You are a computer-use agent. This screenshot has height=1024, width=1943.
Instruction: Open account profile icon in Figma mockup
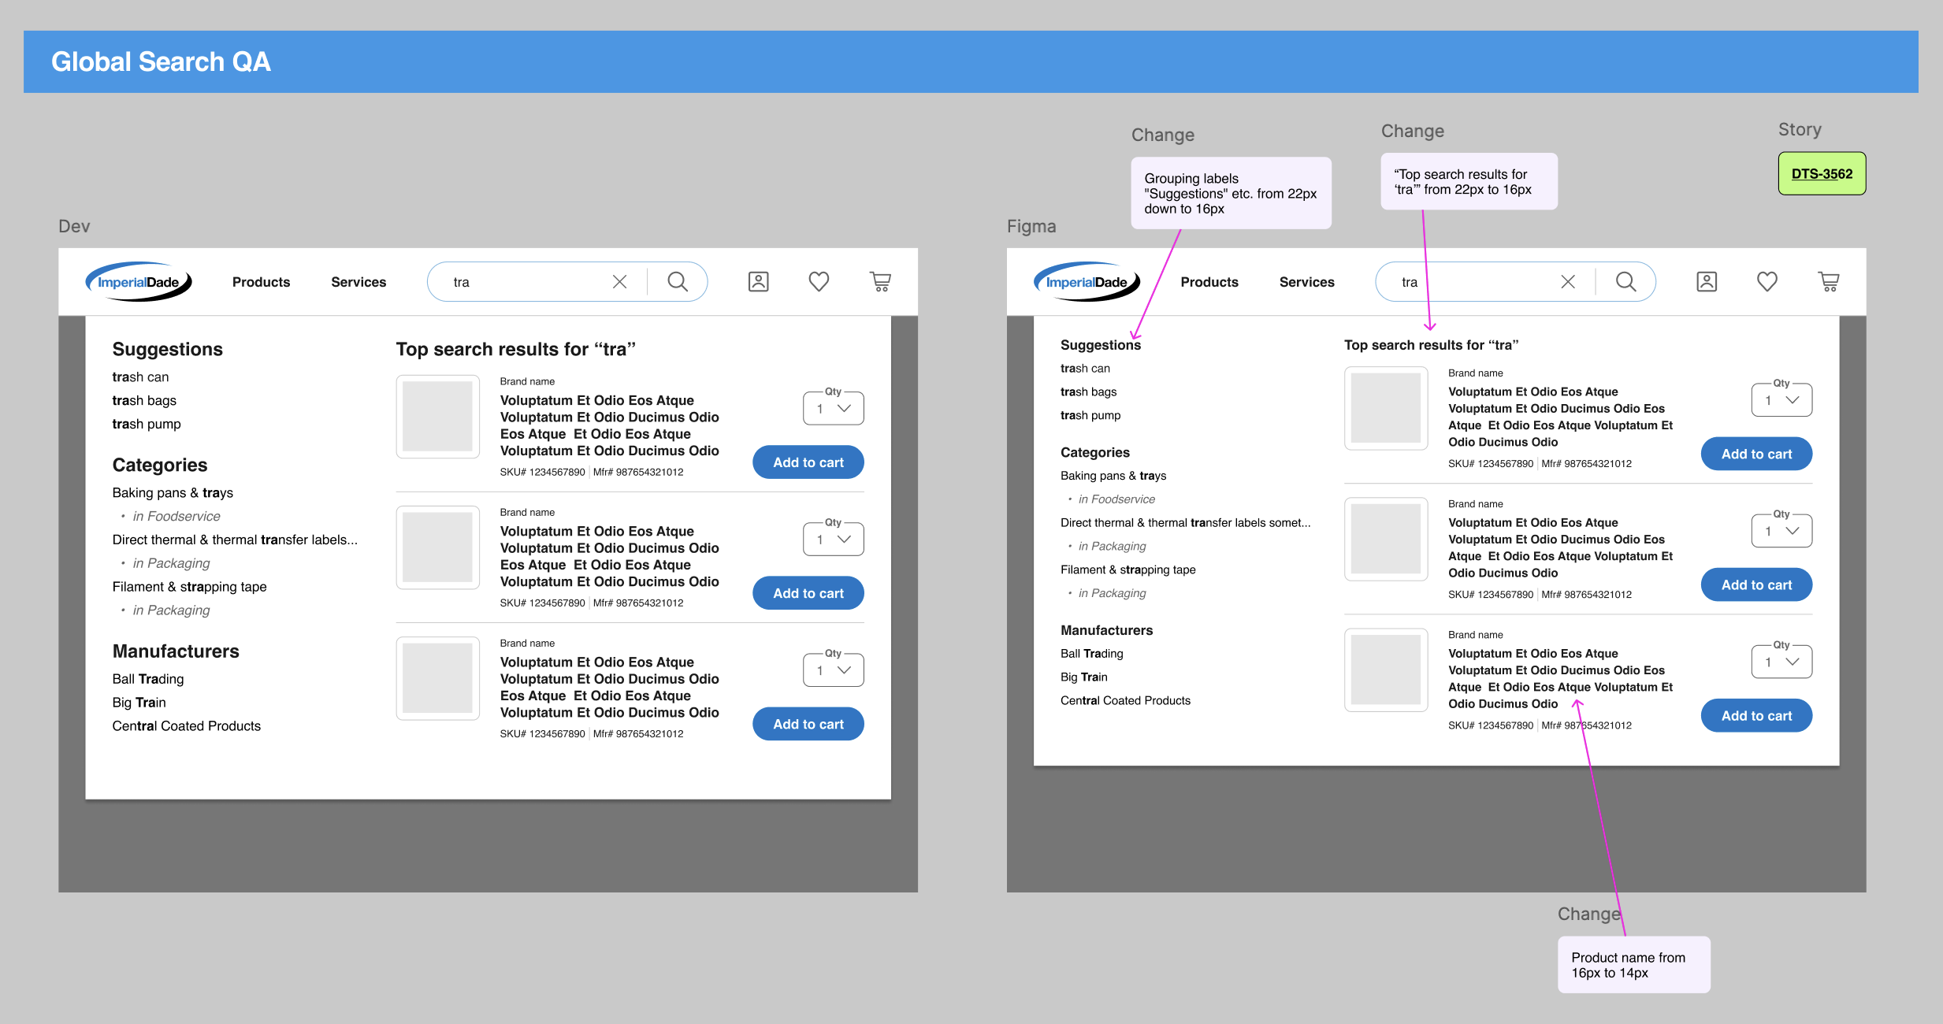pos(1707,282)
